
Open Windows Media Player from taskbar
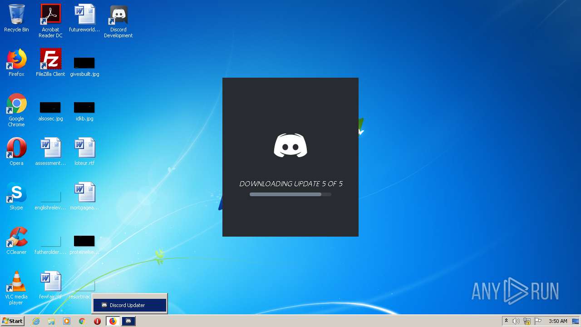[67, 321]
